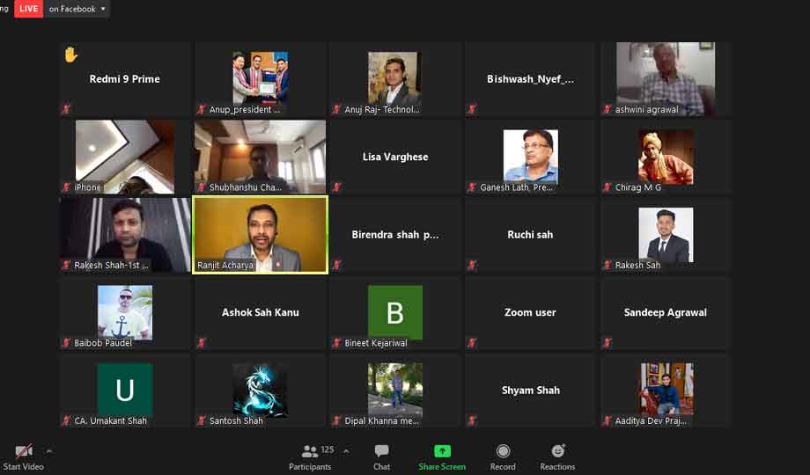Open the Participants panel icon
810x475 pixels.
[x=309, y=452]
